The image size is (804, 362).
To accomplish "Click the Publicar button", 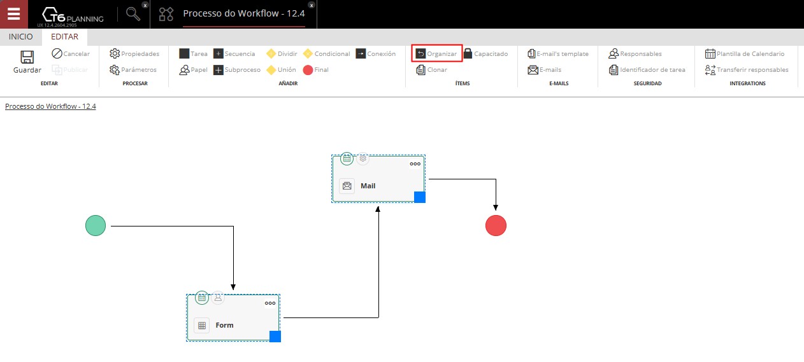I will (71, 70).
